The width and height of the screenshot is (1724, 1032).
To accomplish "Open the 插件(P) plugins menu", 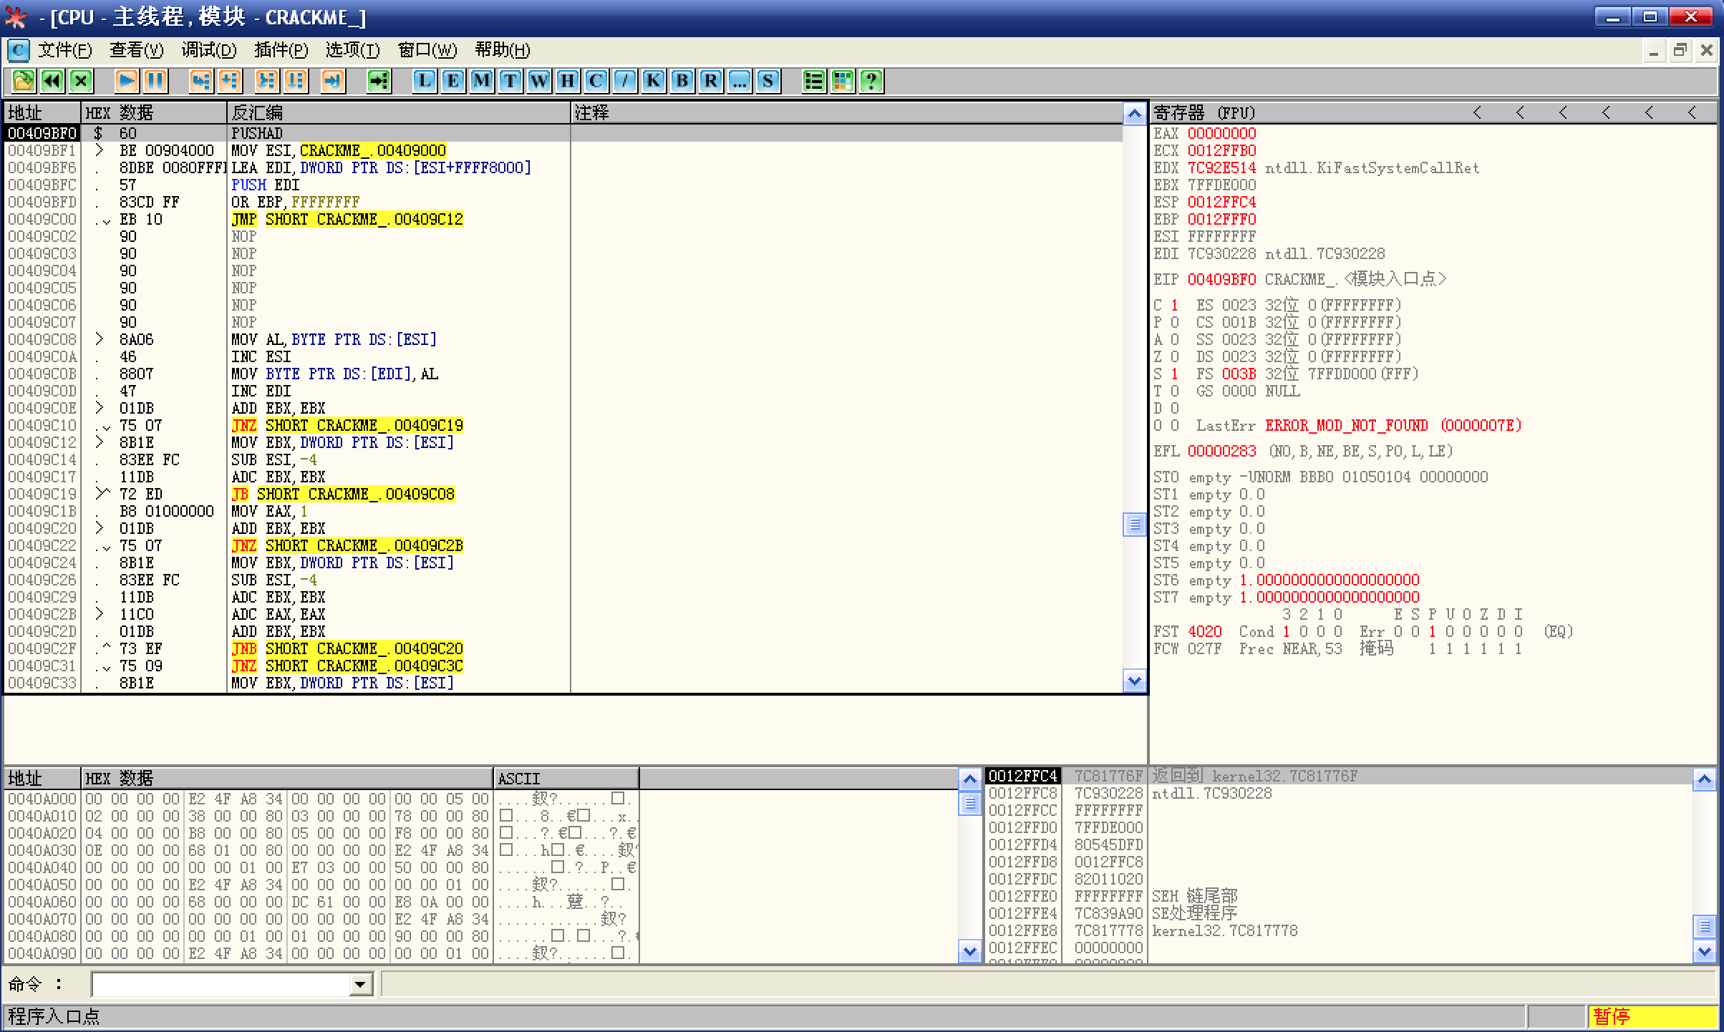I will [281, 50].
